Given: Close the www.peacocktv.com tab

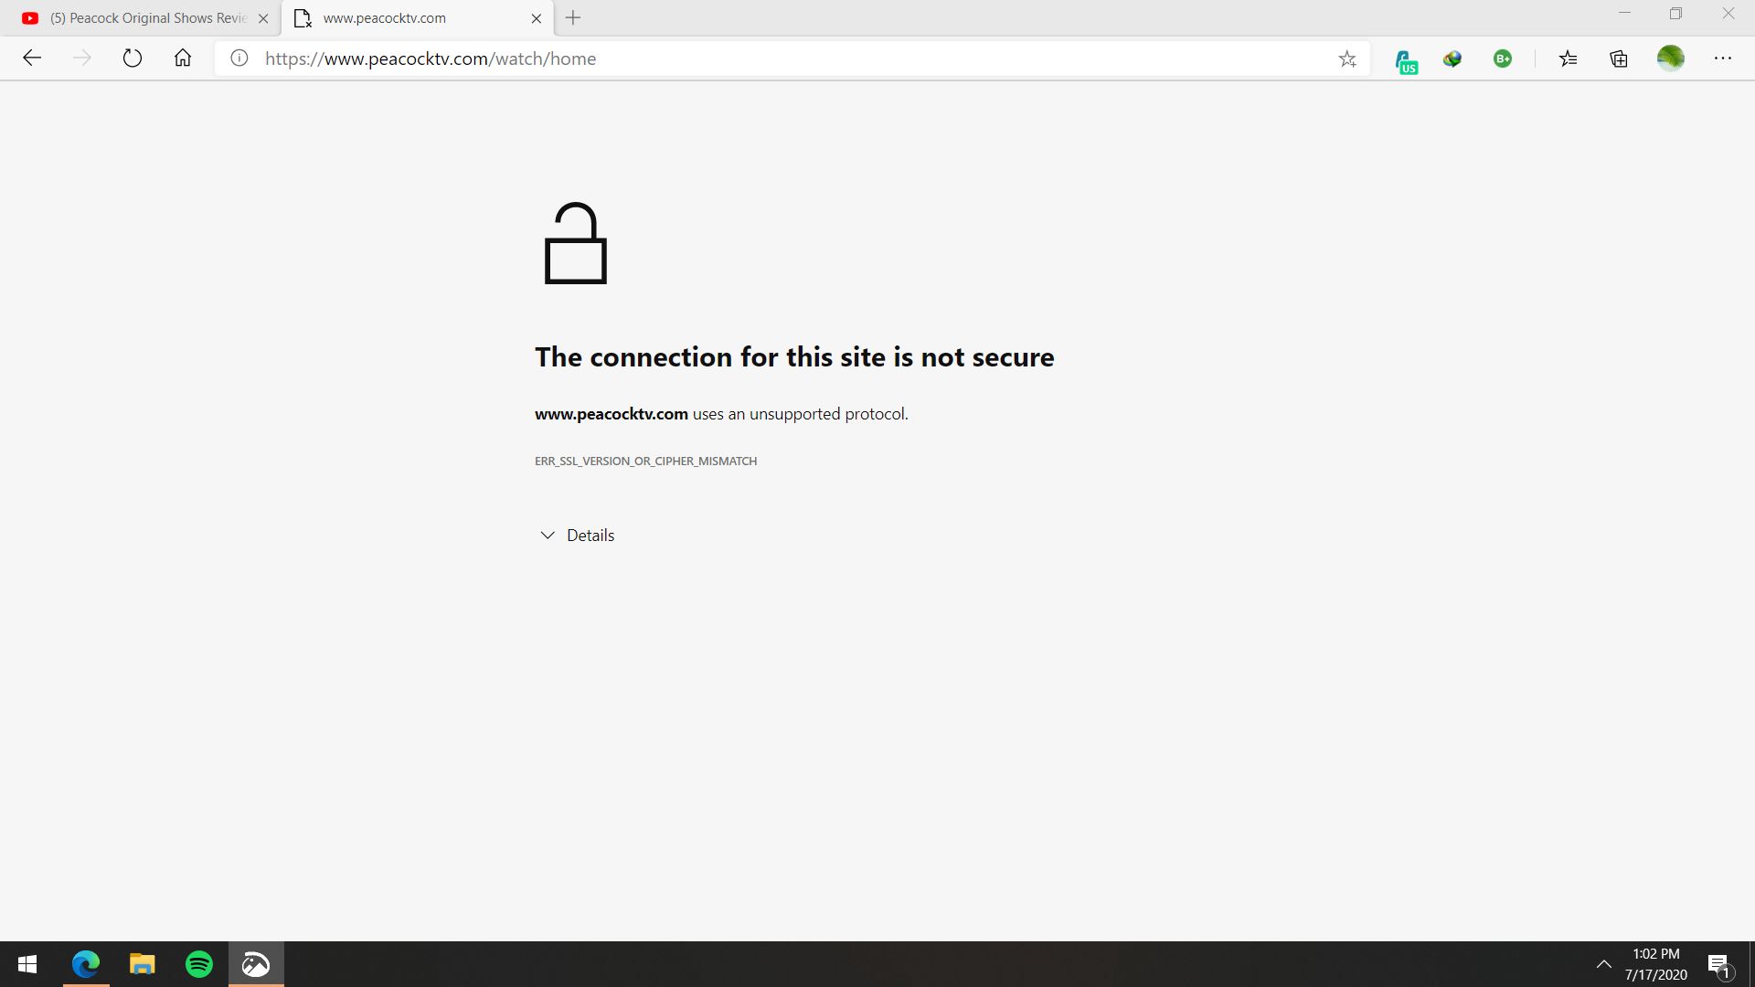Looking at the screenshot, I should [537, 18].
